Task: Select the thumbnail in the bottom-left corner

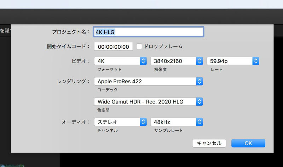Action: pyautogui.click(x=12, y=165)
